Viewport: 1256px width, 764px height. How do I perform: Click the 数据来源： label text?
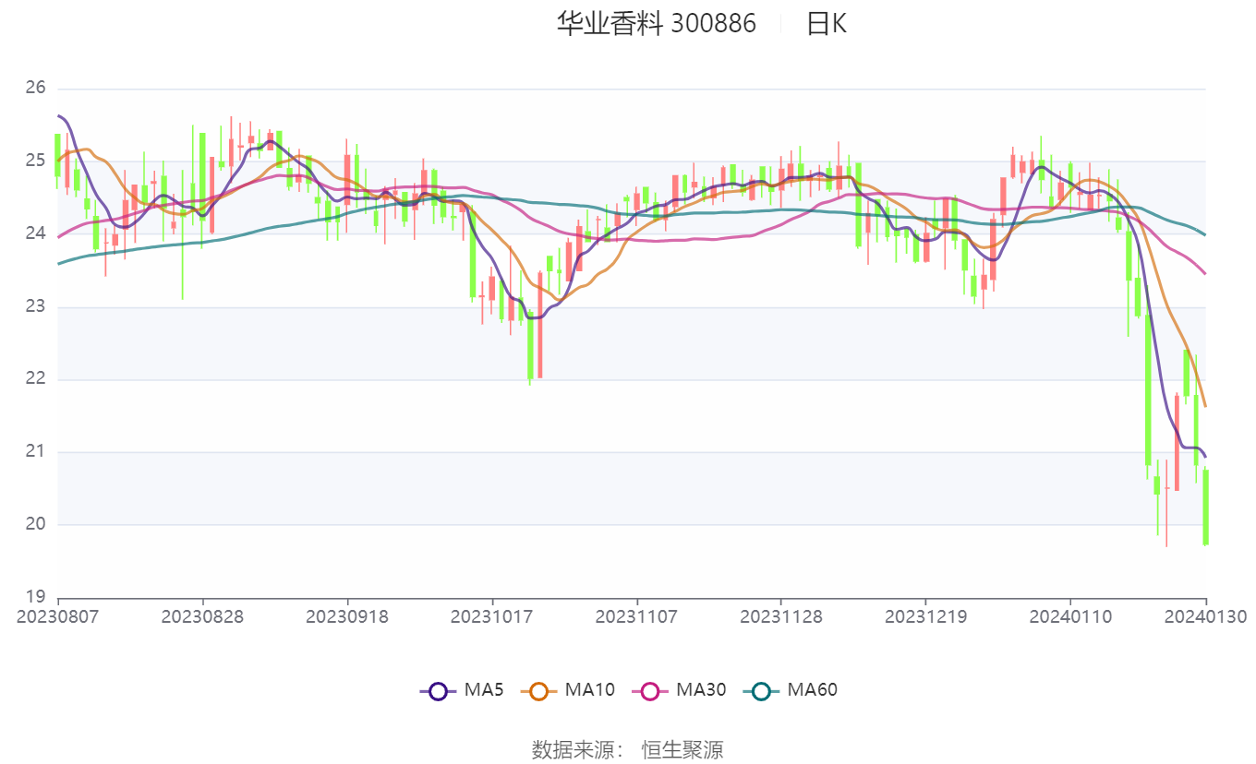578,749
